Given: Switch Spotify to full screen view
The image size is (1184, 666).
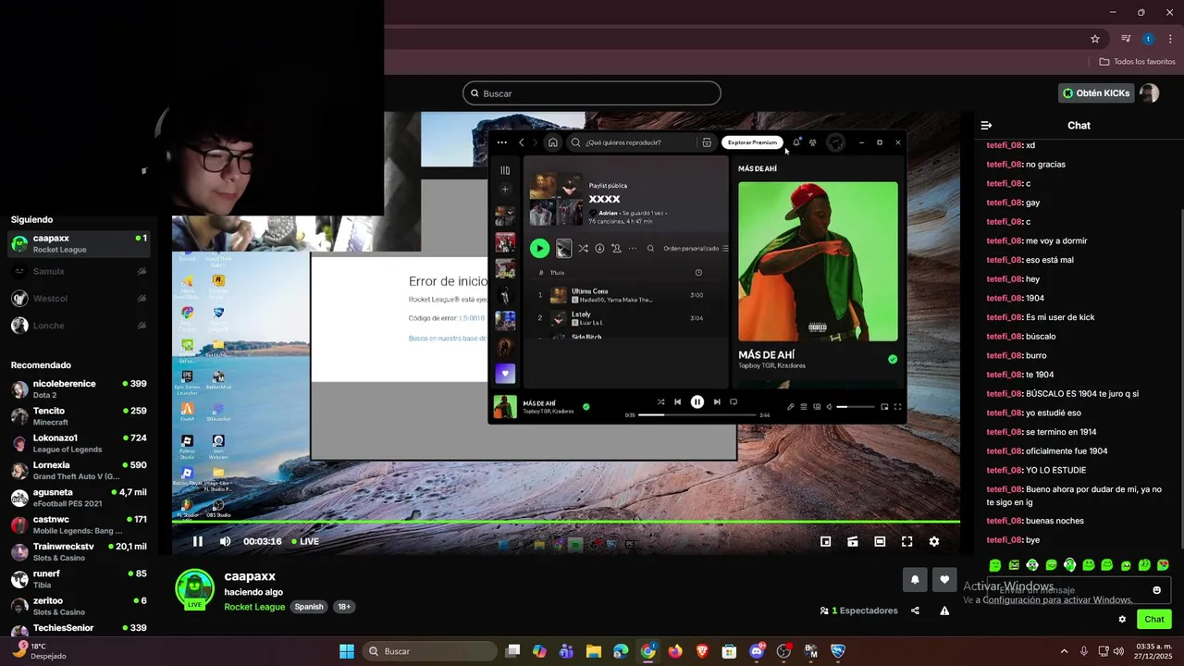Looking at the screenshot, I should tap(897, 406).
